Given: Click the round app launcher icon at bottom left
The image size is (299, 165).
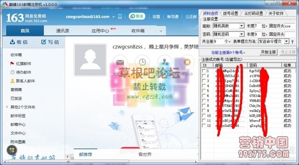Looking at the screenshot, I should (x=12, y=150).
